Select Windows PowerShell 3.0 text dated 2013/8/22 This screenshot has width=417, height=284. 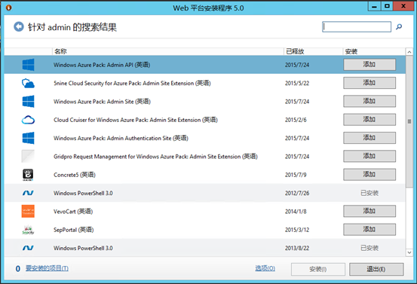pos(83,248)
